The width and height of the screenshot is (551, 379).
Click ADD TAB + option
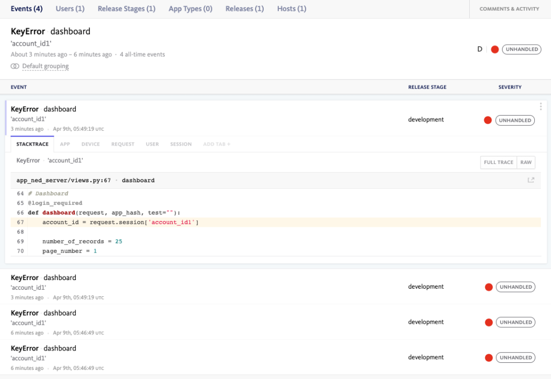(217, 144)
